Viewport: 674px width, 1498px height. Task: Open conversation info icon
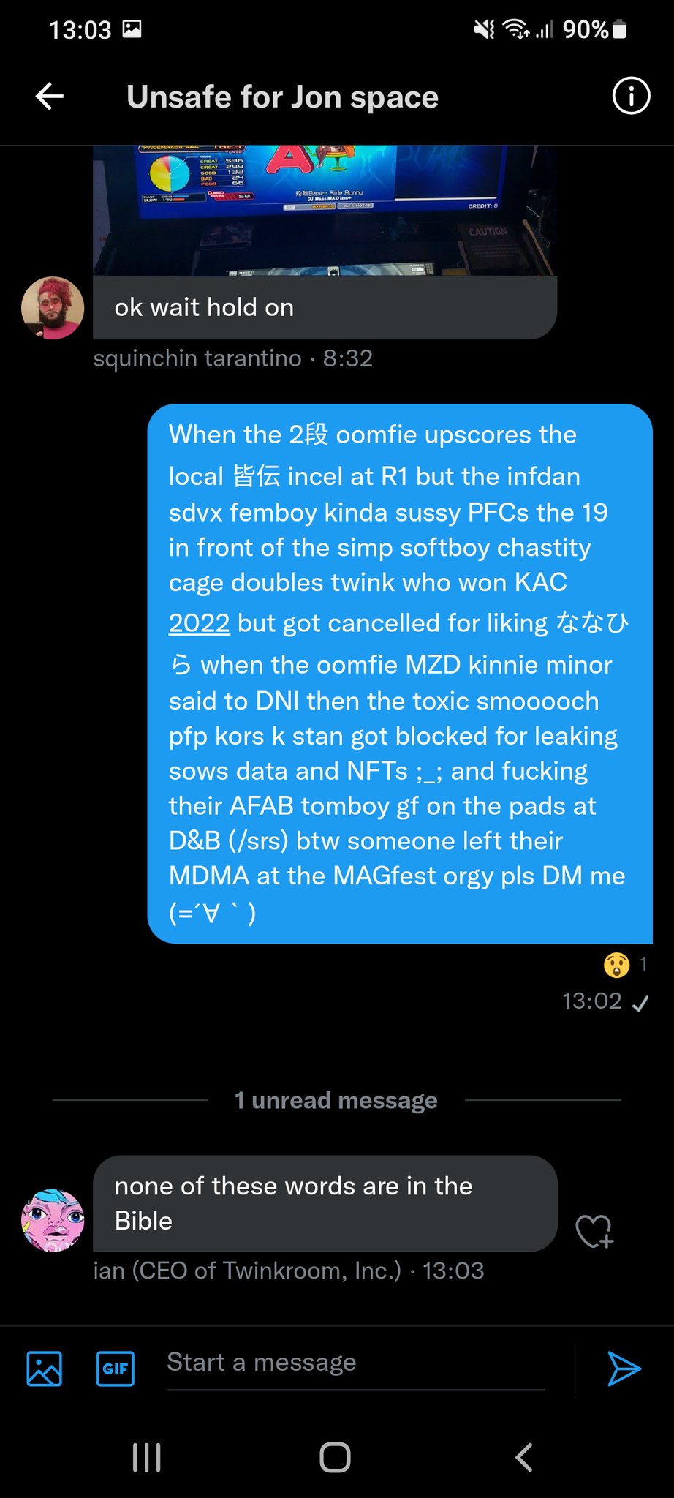tap(630, 96)
